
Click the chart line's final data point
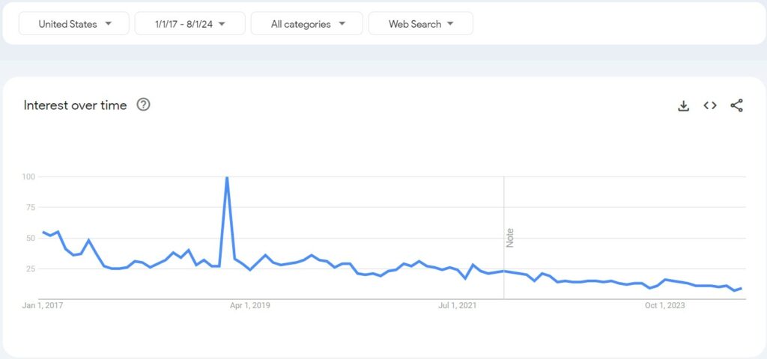pyautogui.click(x=742, y=288)
